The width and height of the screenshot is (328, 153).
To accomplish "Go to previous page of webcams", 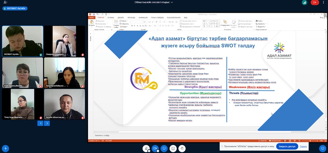I will (40, 123).
